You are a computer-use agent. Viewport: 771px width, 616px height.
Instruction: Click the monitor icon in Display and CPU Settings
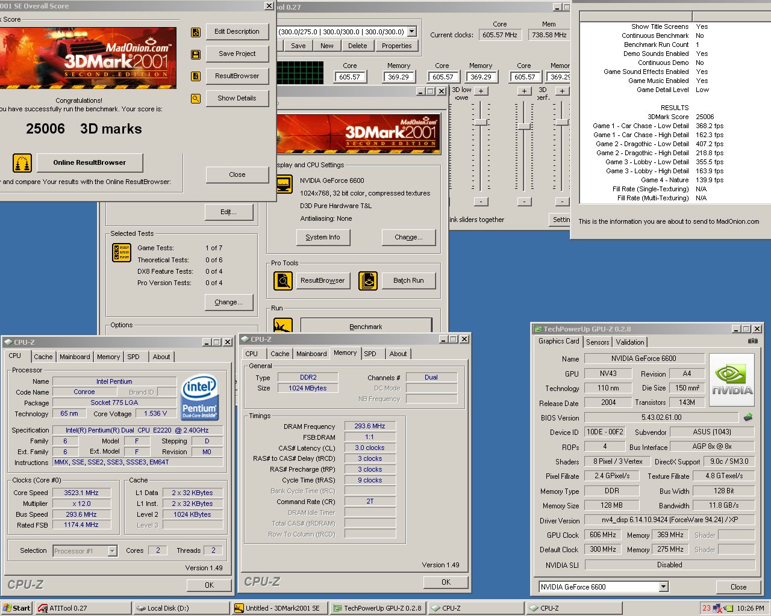coord(284,184)
